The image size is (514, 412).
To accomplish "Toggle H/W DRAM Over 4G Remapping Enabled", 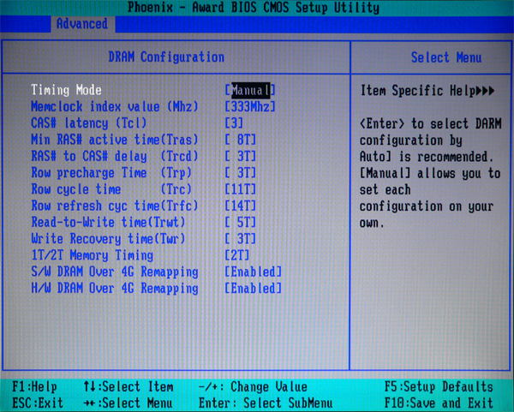I will click(253, 289).
